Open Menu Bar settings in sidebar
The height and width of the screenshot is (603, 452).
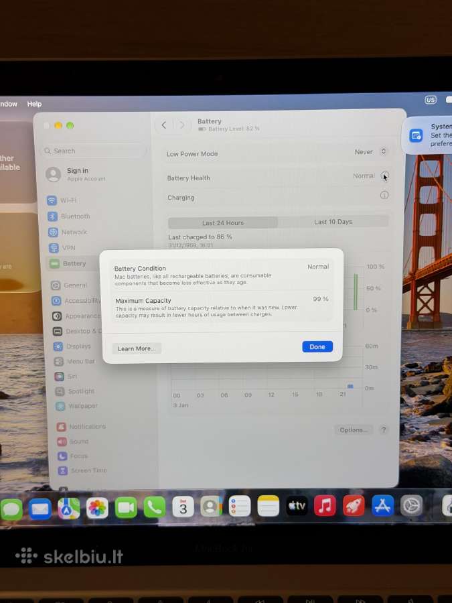tap(74, 362)
